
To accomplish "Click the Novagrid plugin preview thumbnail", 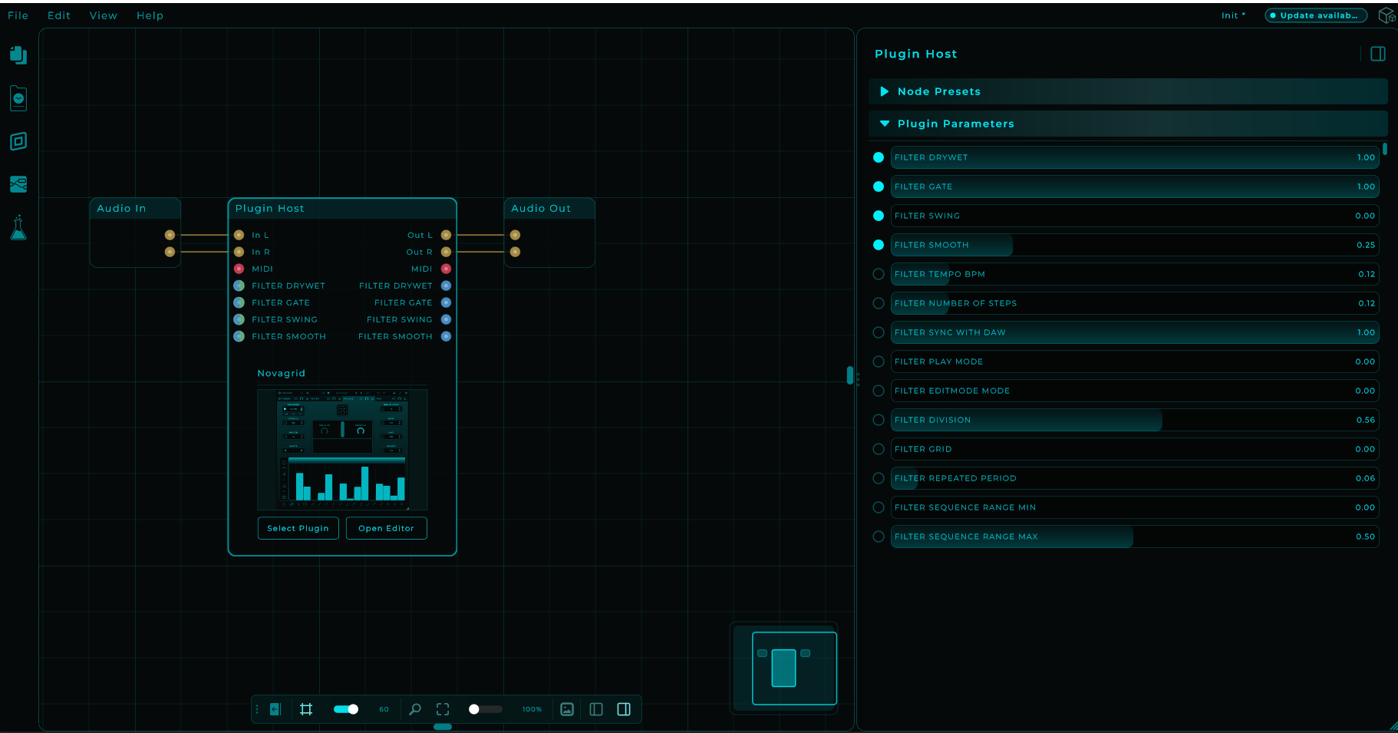I will (x=342, y=450).
